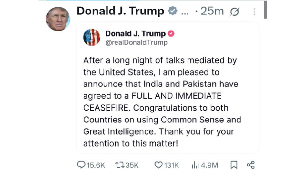305x170 pixels.
Task: View post analytics bar chart icon
Action: (195, 165)
